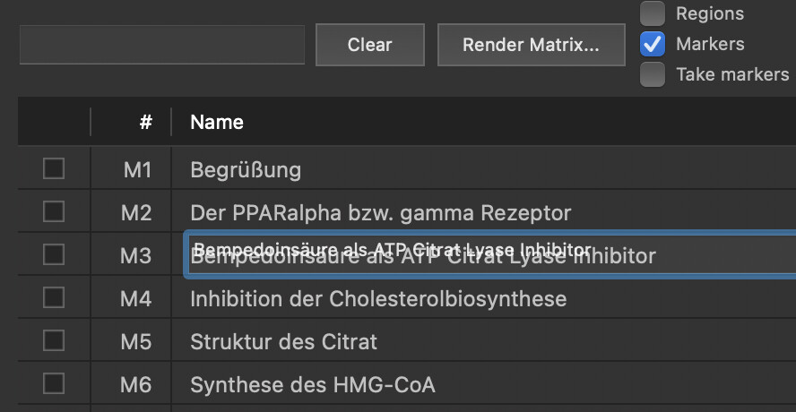Sort by the Name column header
Viewport: 796px width, 412px height.
pyautogui.click(x=217, y=122)
